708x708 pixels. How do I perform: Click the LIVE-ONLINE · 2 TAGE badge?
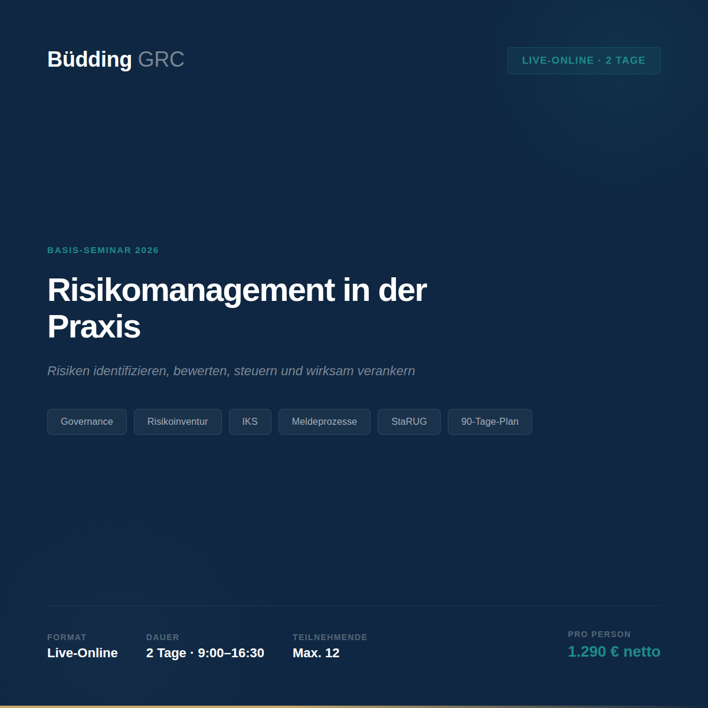(584, 61)
